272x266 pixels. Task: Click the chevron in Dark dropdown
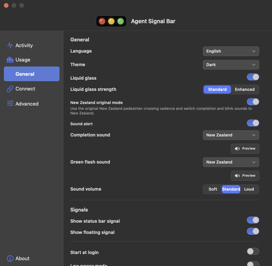pyautogui.click(x=253, y=65)
